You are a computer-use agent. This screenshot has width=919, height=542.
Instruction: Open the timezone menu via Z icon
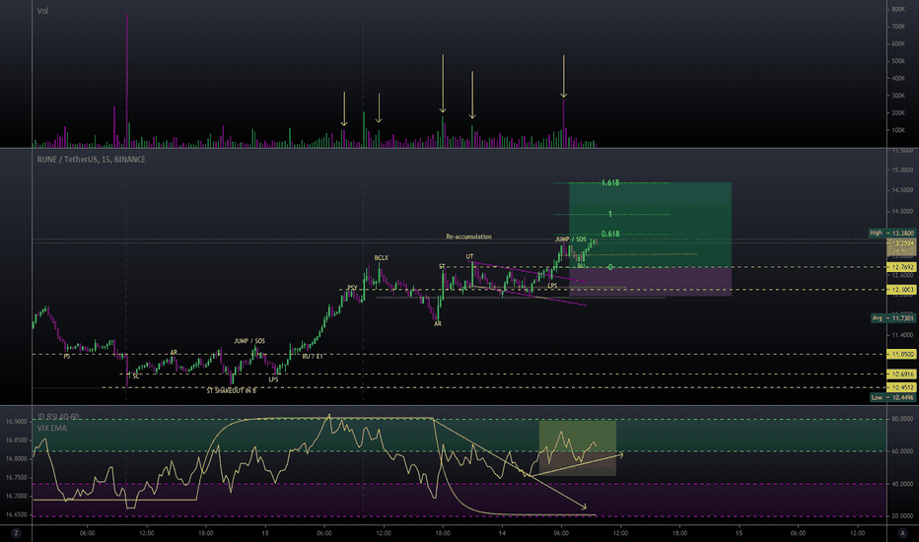(16, 533)
